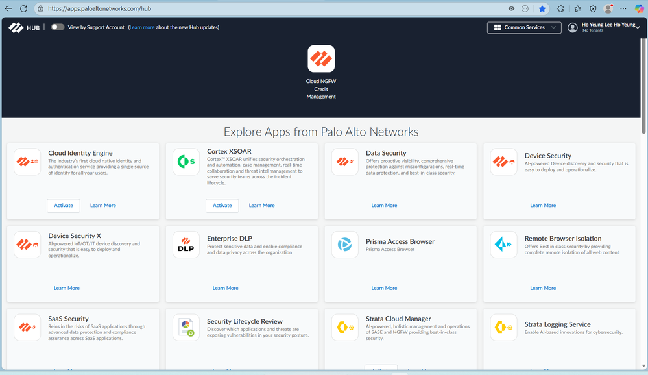
Task: Open Cloud NGFW Credit Management app icon
Action: pos(321,58)
